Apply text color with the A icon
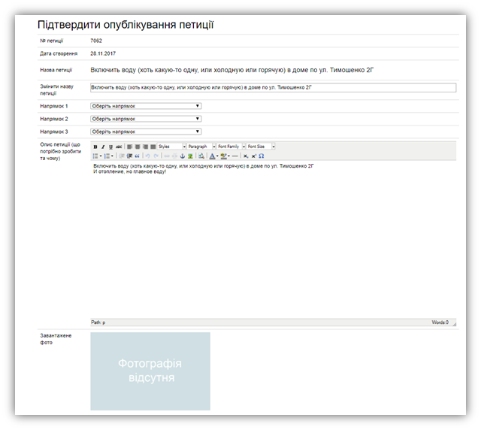481x430 pixels. (212, 156)
